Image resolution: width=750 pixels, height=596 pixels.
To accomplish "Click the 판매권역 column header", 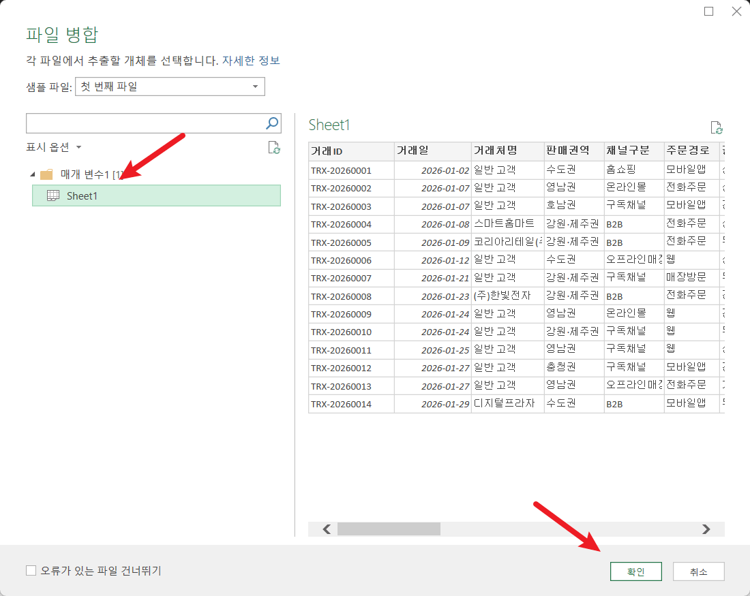I will (x=574, y=151).
